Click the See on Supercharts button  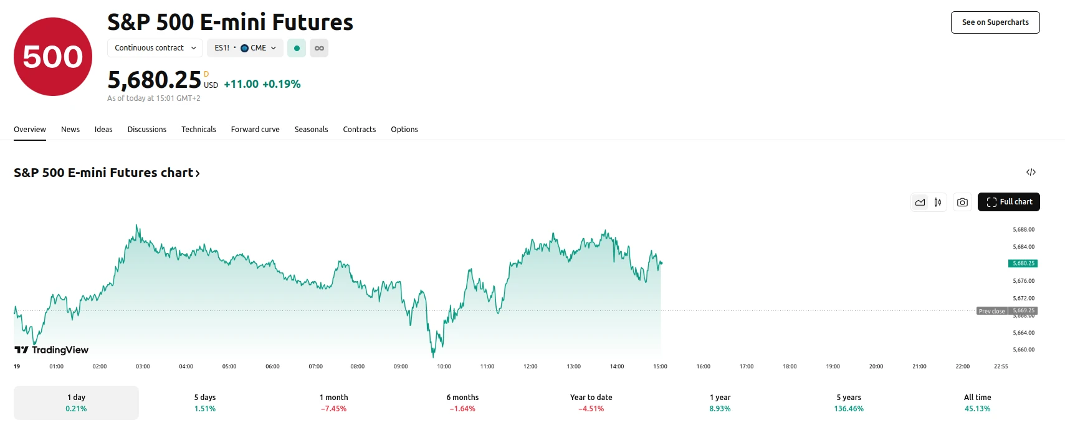[995, 22]
